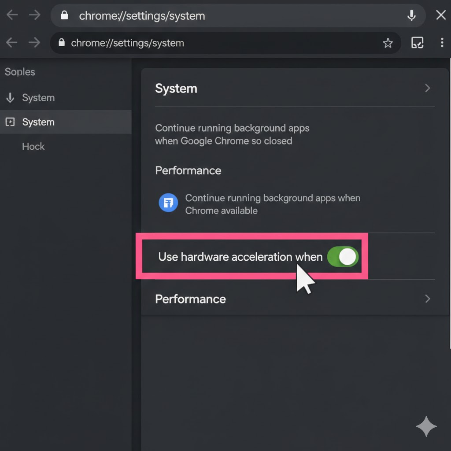
Task: Select System in the sidebar
Action: (38, 122)
